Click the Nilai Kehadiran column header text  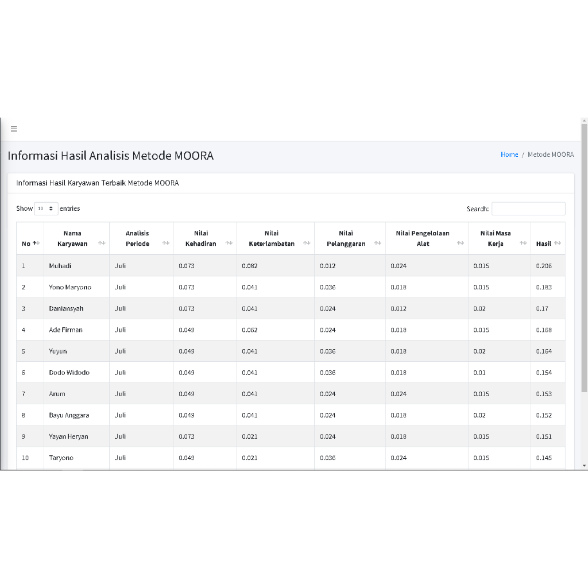[x=201, y=238]
